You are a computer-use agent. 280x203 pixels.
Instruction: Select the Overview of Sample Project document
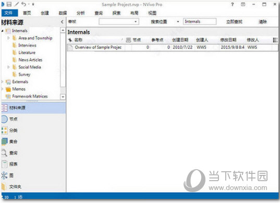pos(98,47)
